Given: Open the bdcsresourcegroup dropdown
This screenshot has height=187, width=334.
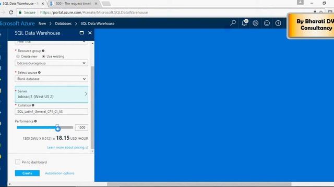Looking at the screenshot, I should pyautogui.click(x=51, y=63).
